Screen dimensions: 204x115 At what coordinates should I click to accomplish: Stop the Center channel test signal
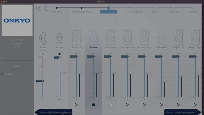pos(93,105)
